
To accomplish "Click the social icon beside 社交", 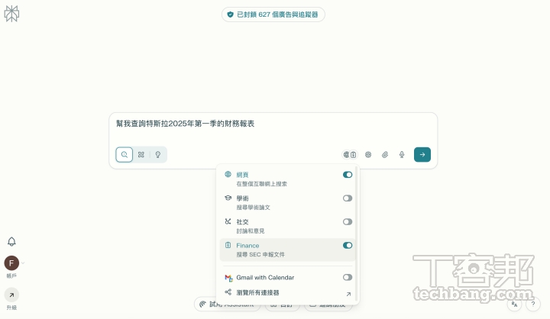I will (x=228, y=221).
